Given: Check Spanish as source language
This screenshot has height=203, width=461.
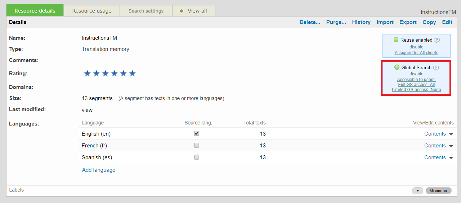Looking at the screenshot, I should (x=197, y=157).
